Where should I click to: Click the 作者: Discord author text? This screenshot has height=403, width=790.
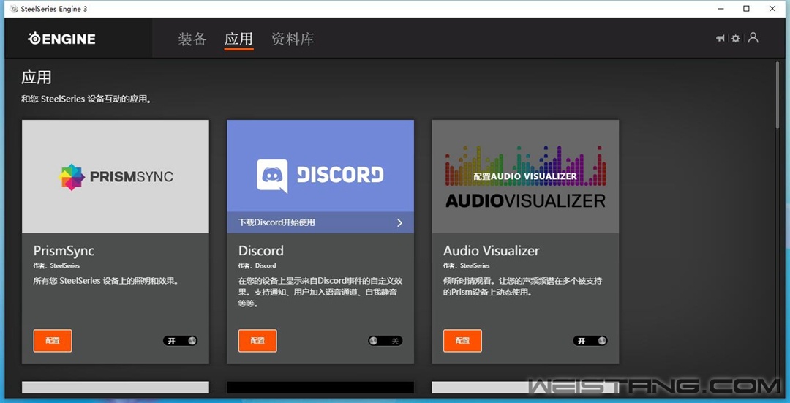pos(257,265)
